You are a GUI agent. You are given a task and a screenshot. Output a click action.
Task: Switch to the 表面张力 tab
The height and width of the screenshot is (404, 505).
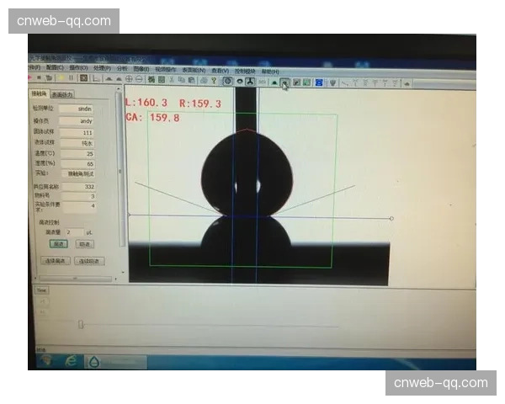pyautogui.click(x=63, y=94)
